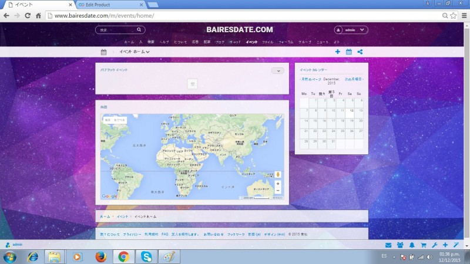Click the blue plus add-event icon

tap(337, 52)
